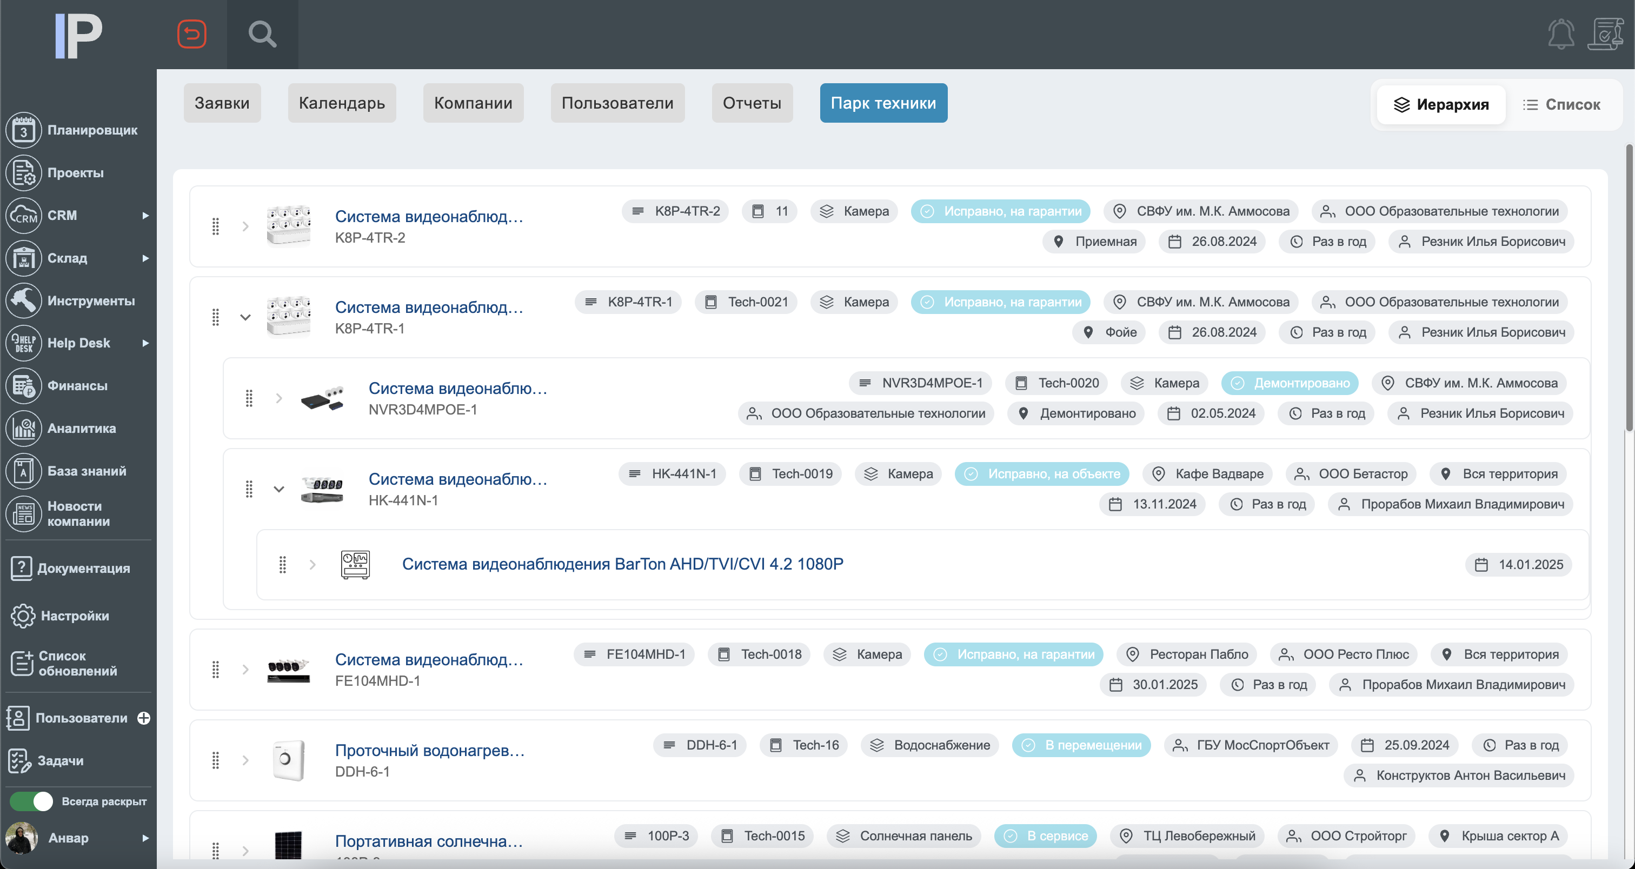This screenshot has width=1635, height=869.
Task: Click the search magnifier icon
Action: [262, 34]
